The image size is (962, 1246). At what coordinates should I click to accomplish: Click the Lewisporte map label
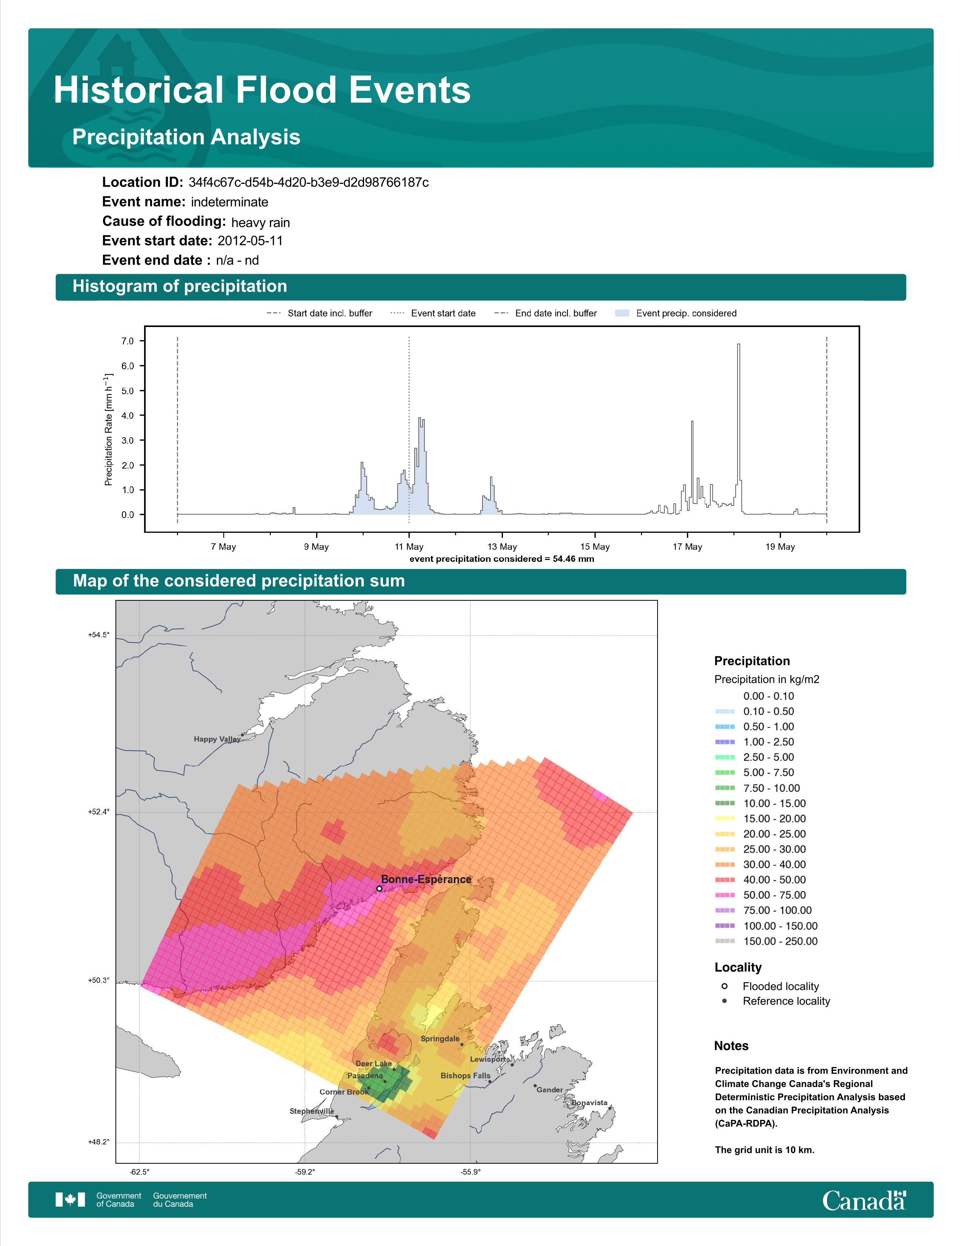(490, 1059)
